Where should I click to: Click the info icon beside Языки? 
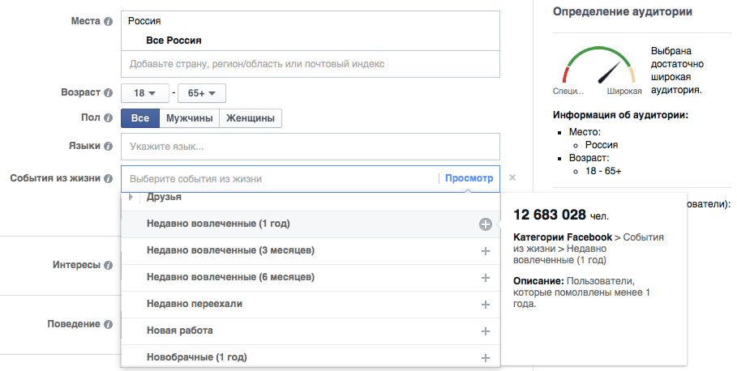tap(108, 146)
